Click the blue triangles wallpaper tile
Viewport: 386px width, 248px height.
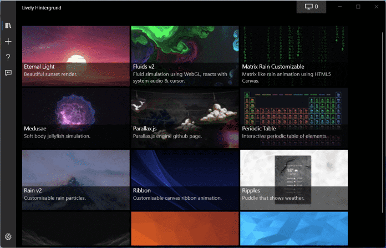(294, 228)
